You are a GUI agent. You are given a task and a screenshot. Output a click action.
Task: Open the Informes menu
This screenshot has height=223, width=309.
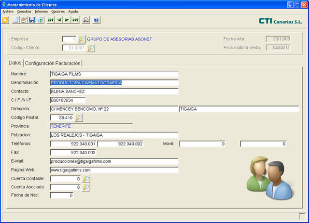[42, 11]
